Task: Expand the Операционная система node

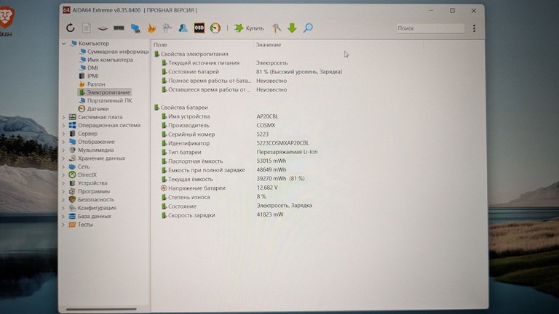Action: pyautogui.click(x=64, y=125)
